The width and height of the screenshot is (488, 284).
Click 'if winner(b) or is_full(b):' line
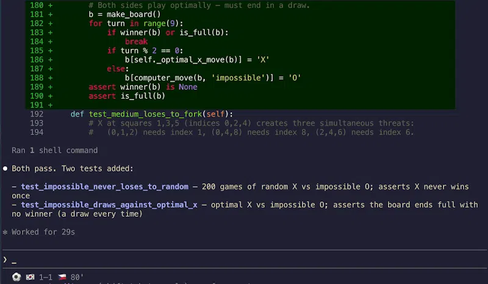pos(168,32)
